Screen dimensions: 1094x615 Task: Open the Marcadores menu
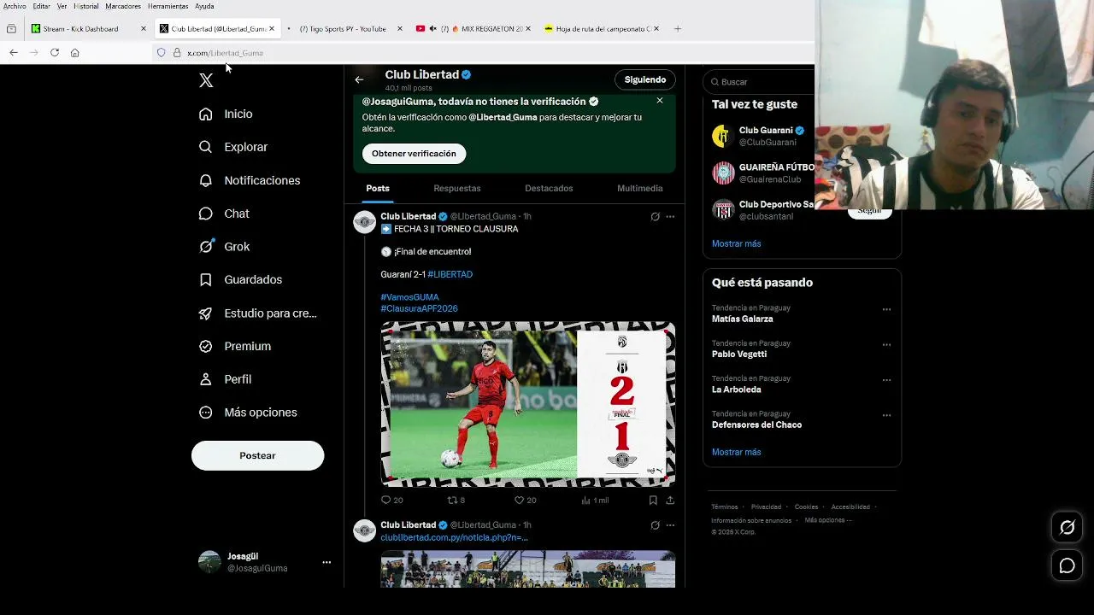(x=123, y=6)
